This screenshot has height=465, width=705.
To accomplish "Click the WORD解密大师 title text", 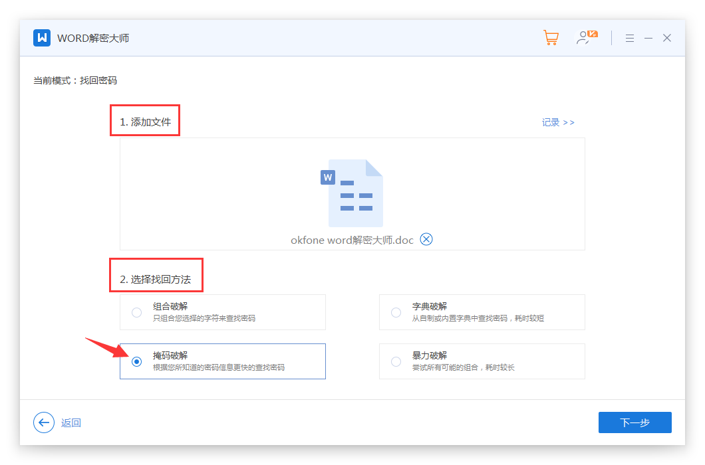I will pyautogui.click(x=93, y=38).
